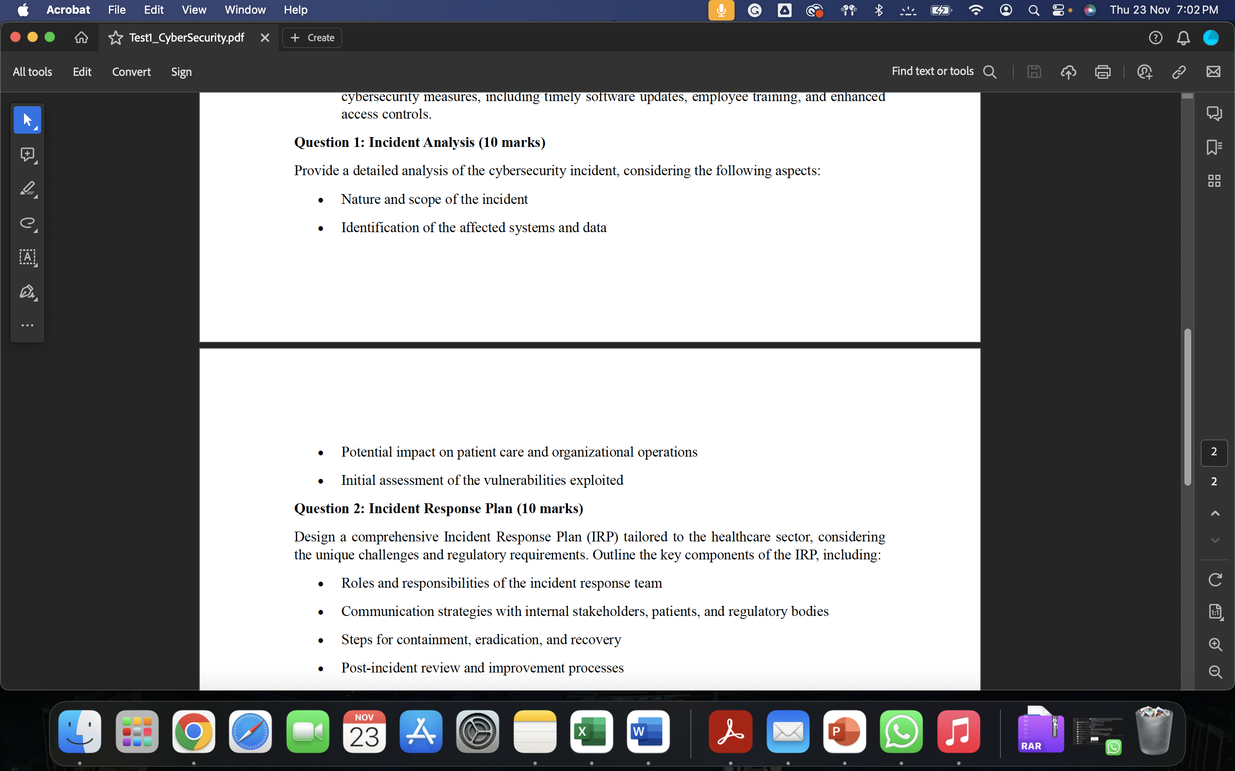Open the View menu

[x=194, y=10]
